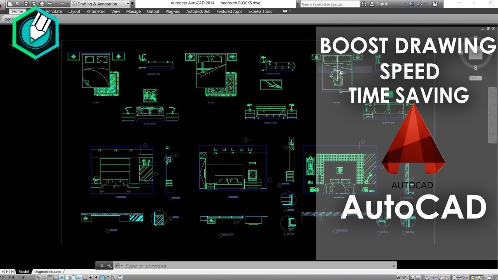Select the Output ribbon tab
The width and height of the screenshot is (498, 280).
click(153, 11)
